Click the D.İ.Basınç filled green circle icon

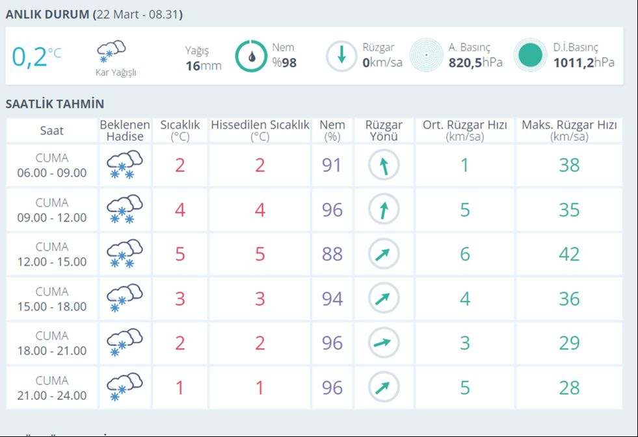tap(531, 56)
